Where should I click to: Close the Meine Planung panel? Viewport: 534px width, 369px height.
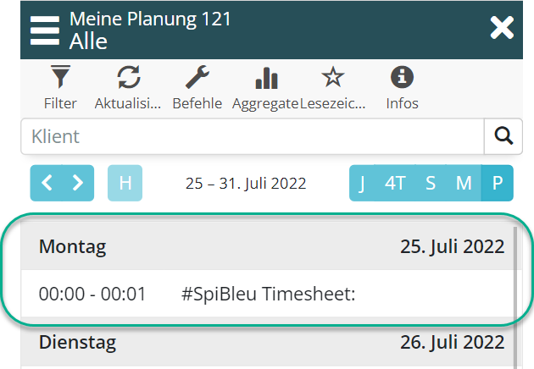pyautogui.click(x=502, y=28)
